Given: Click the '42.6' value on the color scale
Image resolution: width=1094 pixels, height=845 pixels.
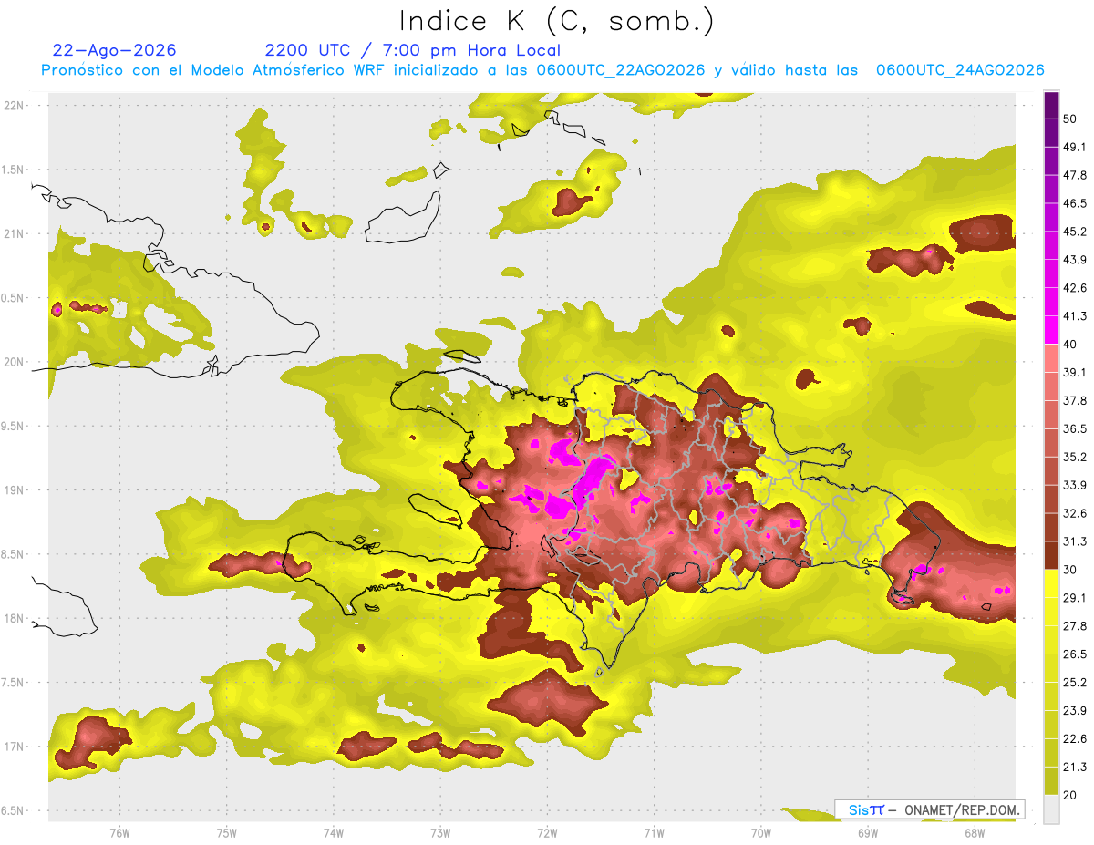Looking at the screenshot, I should point(1075,288).
